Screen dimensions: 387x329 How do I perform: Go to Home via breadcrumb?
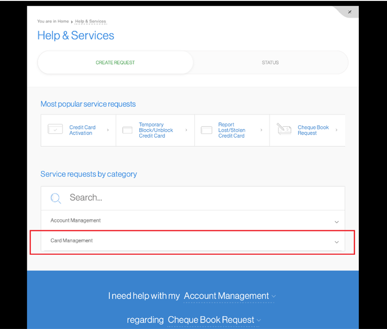coord(63,22)
